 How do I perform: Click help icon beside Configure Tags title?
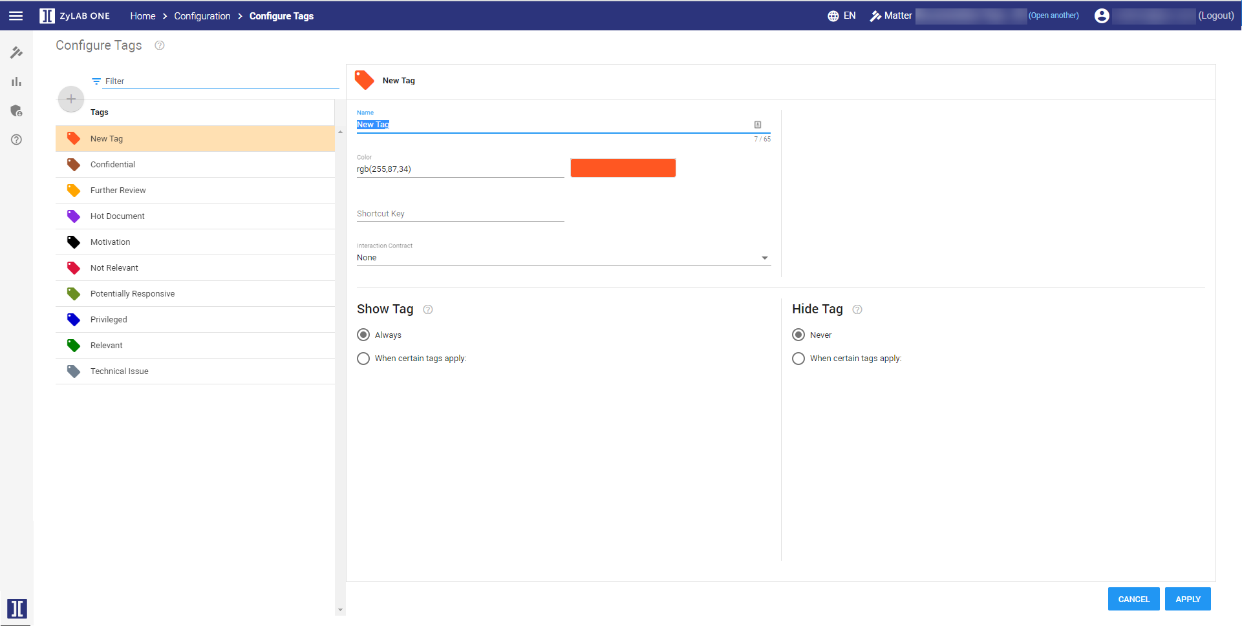[160, 45]
